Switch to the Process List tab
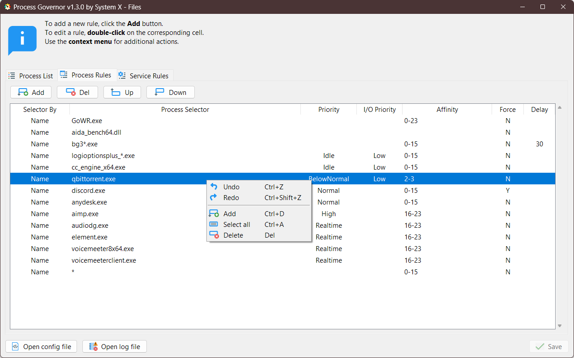The image size is (574, 358). 31,76
